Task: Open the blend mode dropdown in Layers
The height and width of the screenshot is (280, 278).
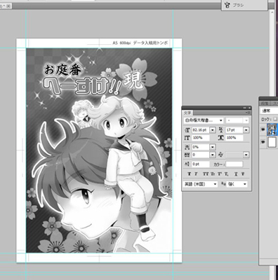Action: [269, 111]
